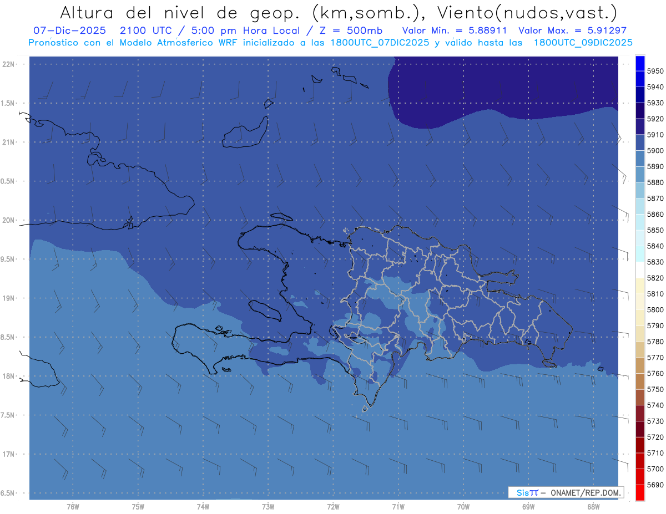The width and height of the screenshot is (666, 514).
Task: Click the '72W' longitude label
Action: tap(334, 507)
